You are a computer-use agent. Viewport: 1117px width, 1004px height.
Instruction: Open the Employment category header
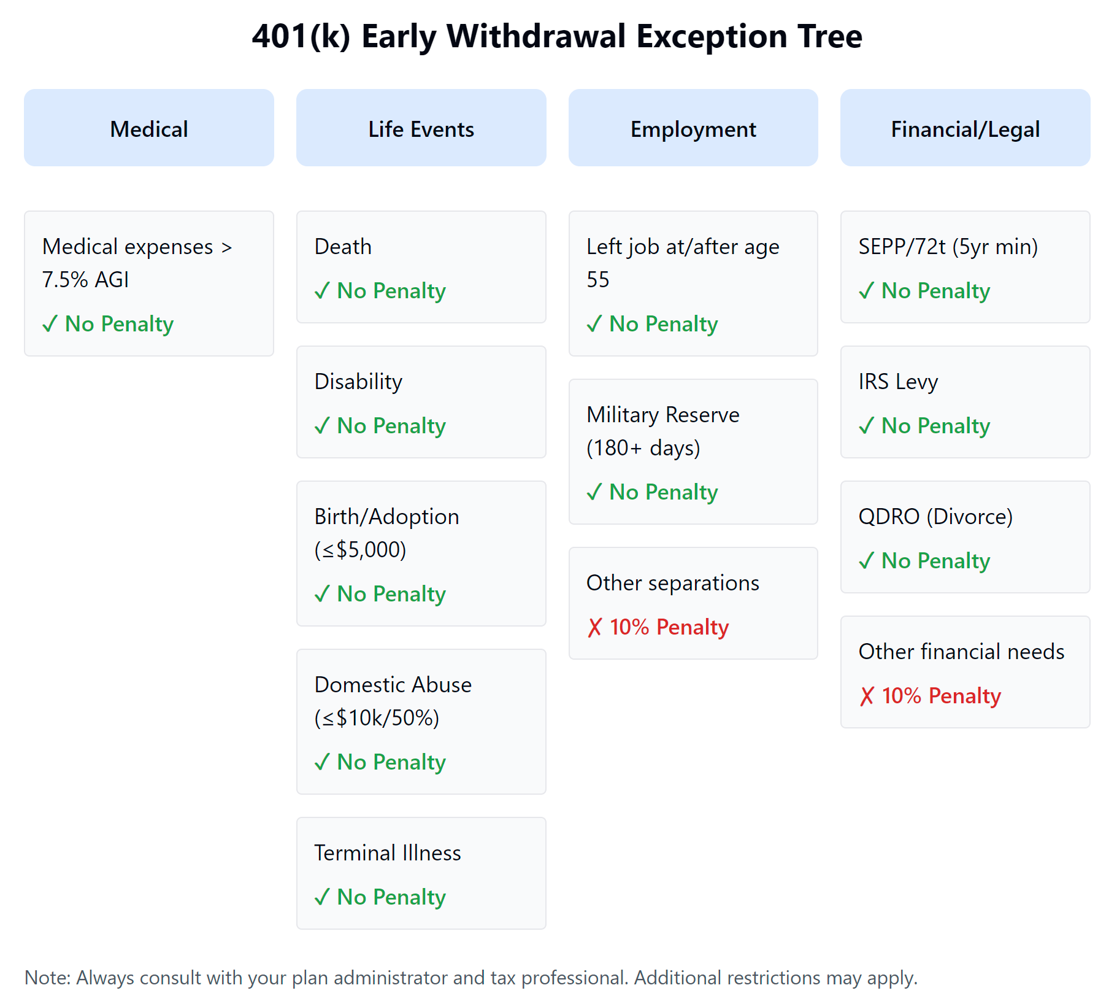693,128
